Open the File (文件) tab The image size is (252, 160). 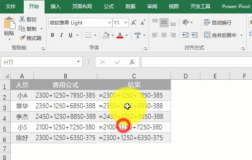(11, 7)
